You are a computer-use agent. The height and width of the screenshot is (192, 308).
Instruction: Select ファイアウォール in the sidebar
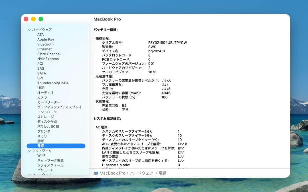pyautogui.click(x=50, y=165)
